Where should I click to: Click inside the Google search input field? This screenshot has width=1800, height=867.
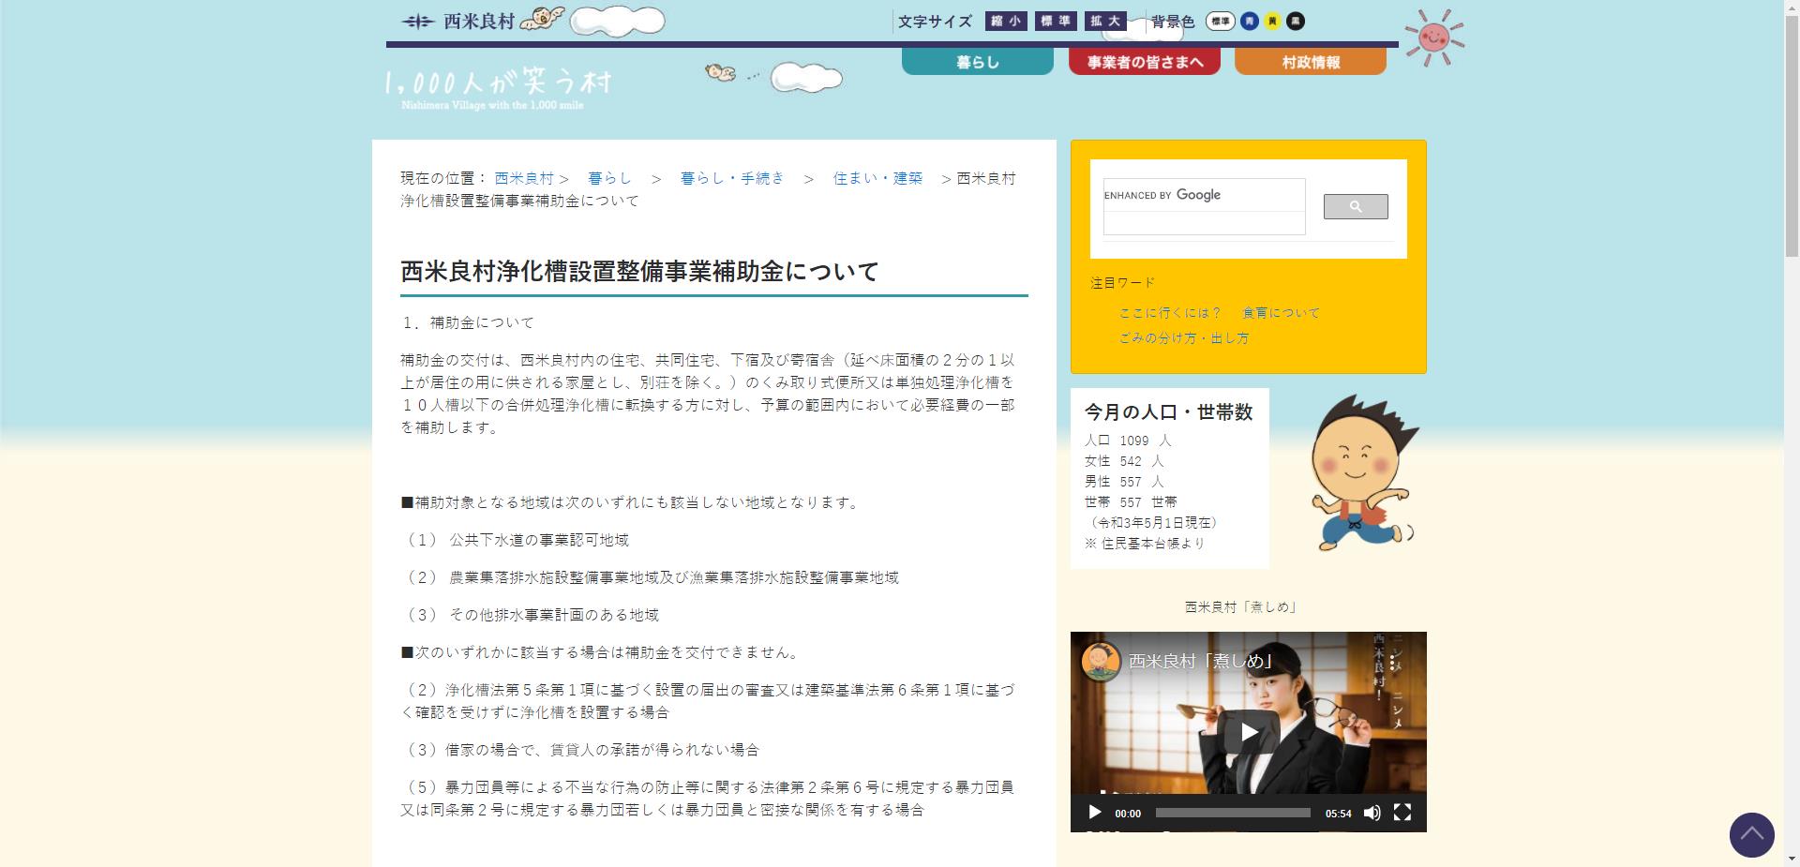tap(1205, 218)
